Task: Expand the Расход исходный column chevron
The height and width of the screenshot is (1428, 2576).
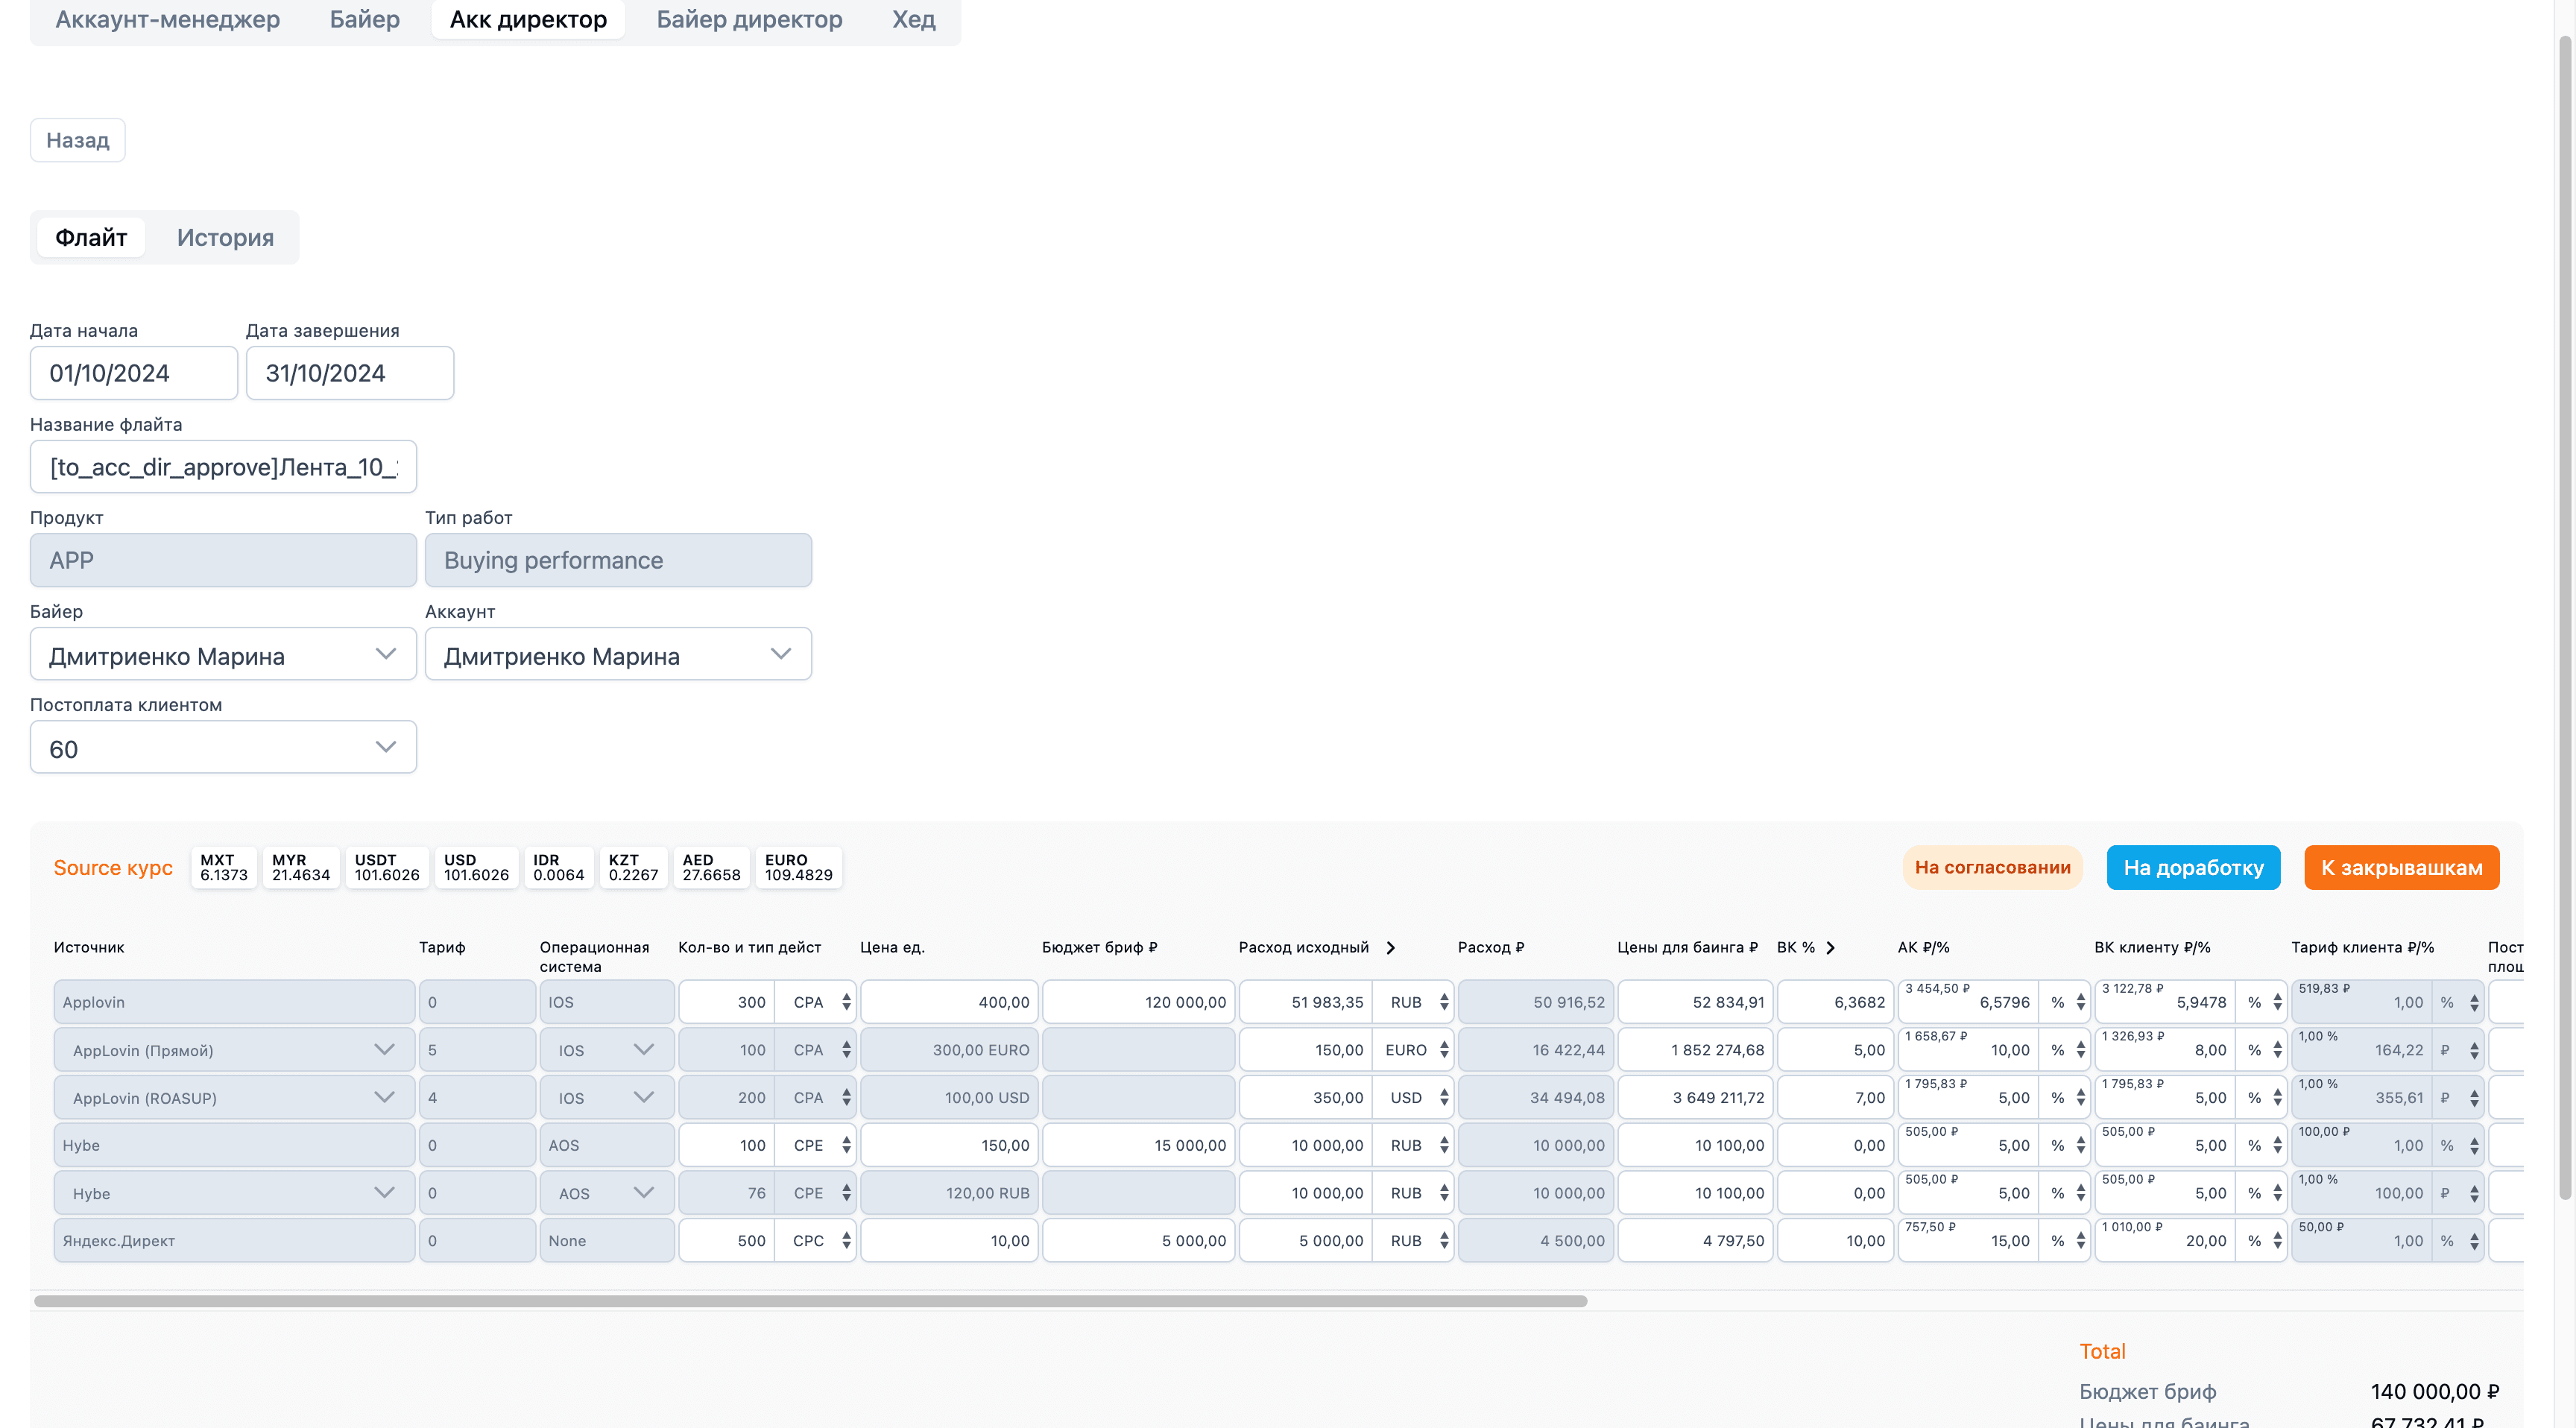Action: point(1390,947)
